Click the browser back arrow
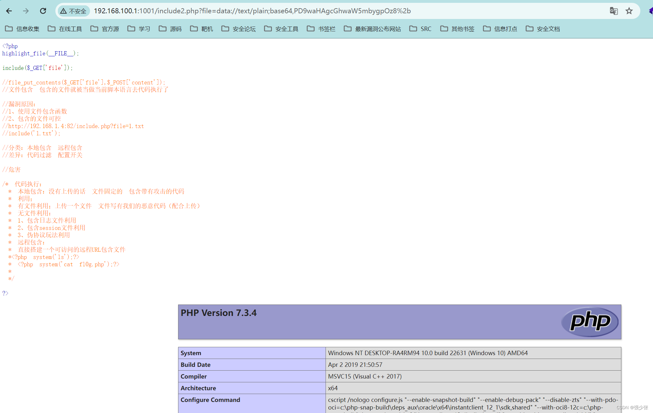The image size is (653, 413). pos(9,11)
